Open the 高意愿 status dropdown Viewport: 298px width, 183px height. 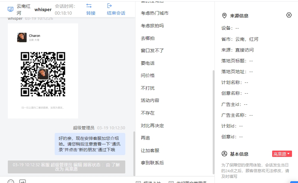282,154
